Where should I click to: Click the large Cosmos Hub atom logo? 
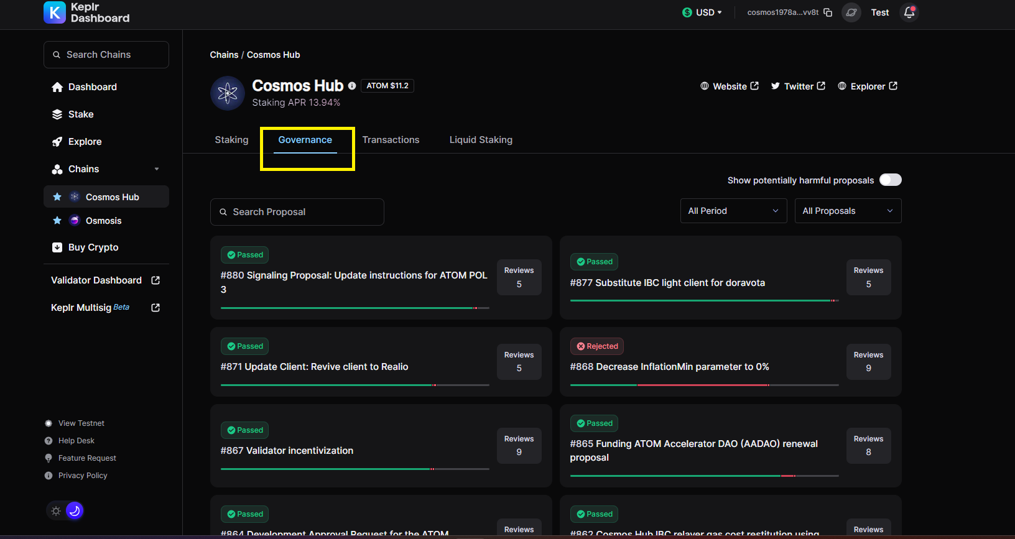pos(228,93)
